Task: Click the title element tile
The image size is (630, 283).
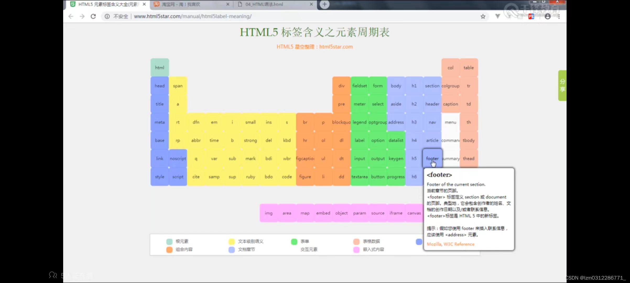Action: click(160, 104)
